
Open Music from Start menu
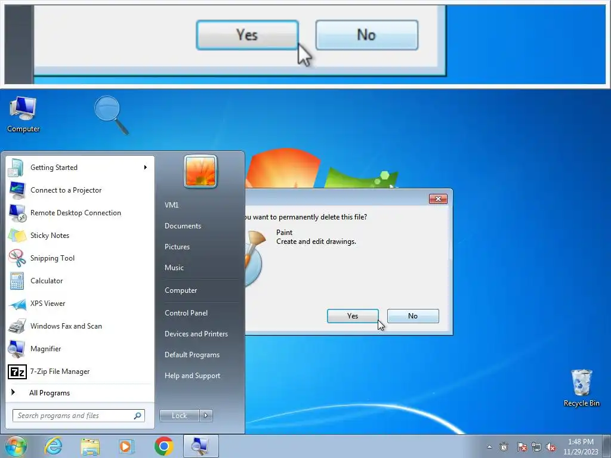pyautogui.click(x=174, y=268)
